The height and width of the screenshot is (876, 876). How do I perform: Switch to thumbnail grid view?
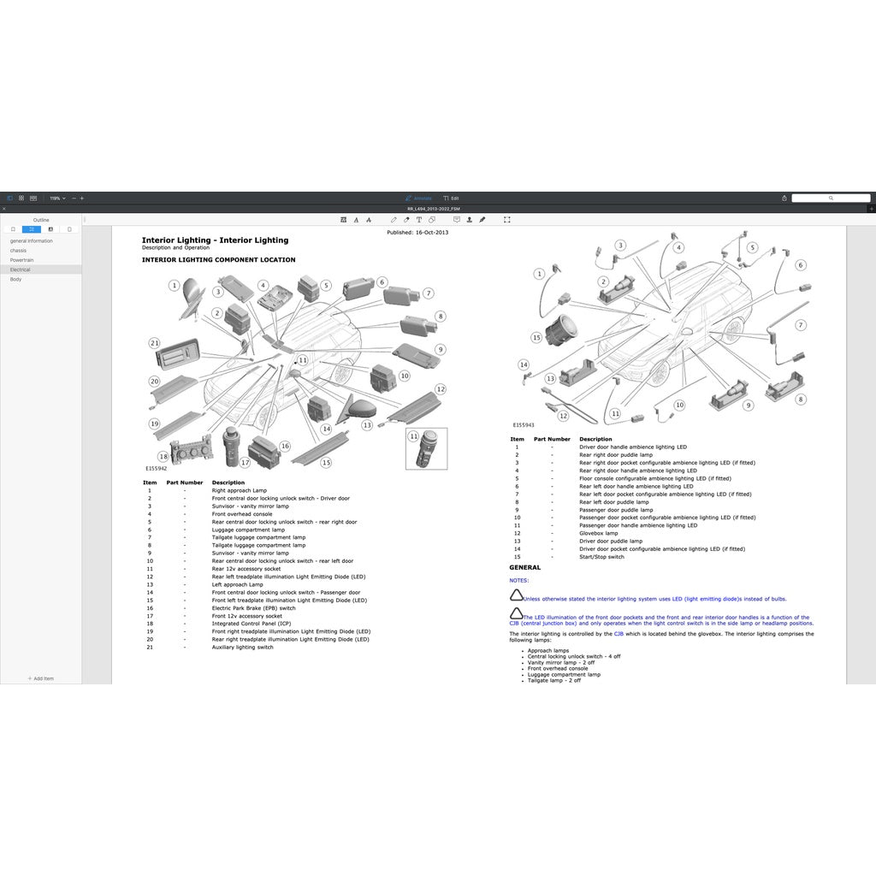[21, 198]
